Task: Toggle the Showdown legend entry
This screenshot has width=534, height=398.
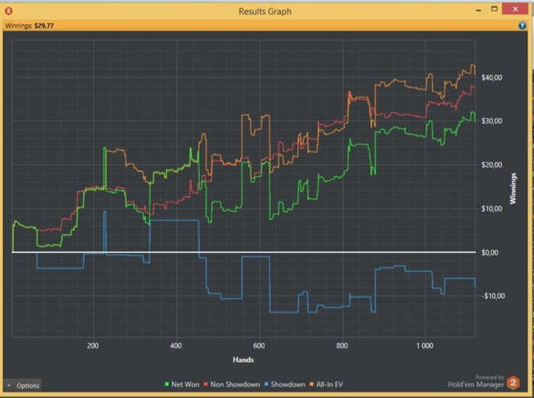Action: coord(285,384)
